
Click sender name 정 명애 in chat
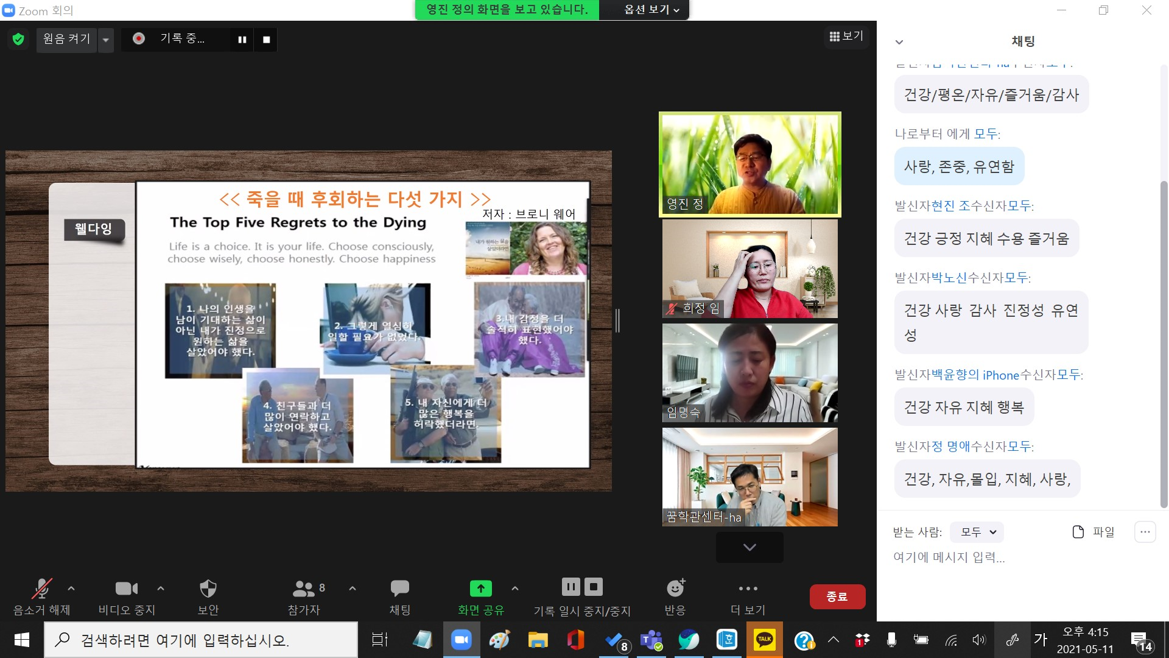[951, 446]
